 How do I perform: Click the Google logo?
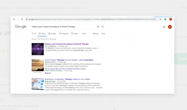pos(21,27)
